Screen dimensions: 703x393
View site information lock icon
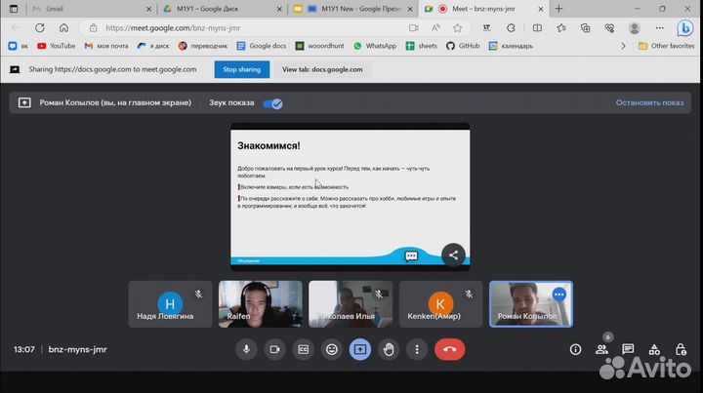tap(94, 27)
